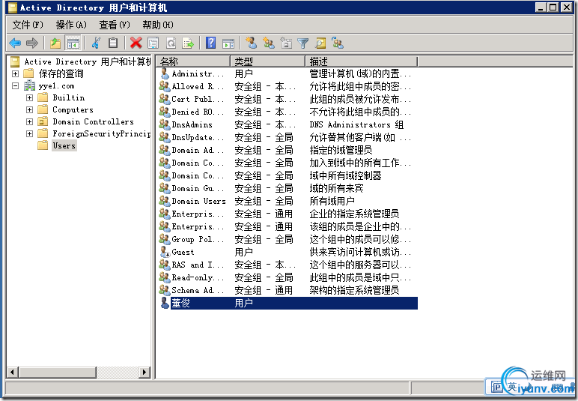Click the disabled user icon beside Guest

tap(165, 252)
